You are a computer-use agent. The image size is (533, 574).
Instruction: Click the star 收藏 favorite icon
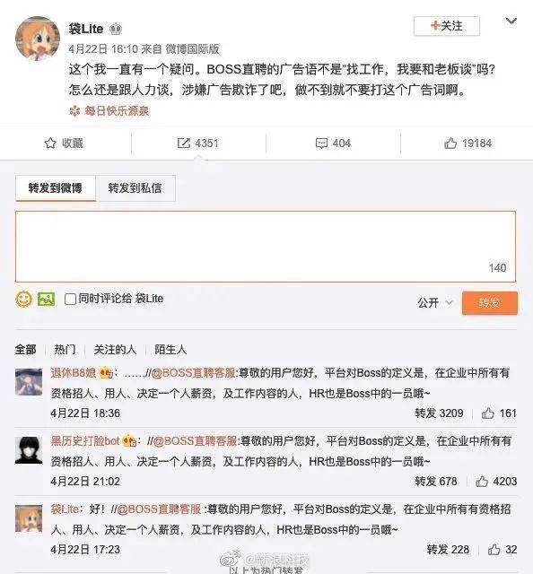[x=50, y=143]
